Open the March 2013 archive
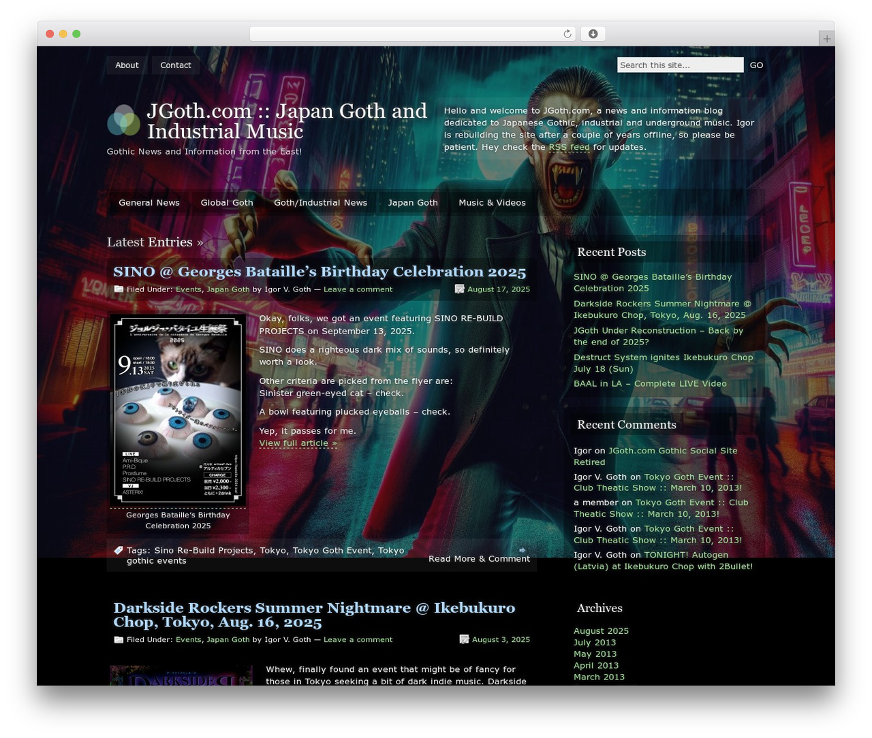Screen dimensions: 872x738 click(599, 677)
